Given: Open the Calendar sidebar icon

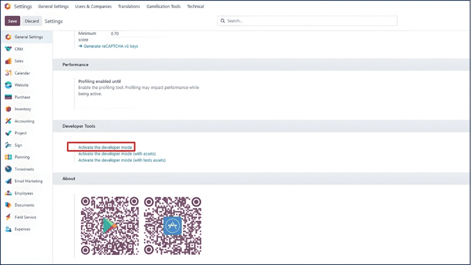Looking at the screenshot, I should tap(8, 73).
